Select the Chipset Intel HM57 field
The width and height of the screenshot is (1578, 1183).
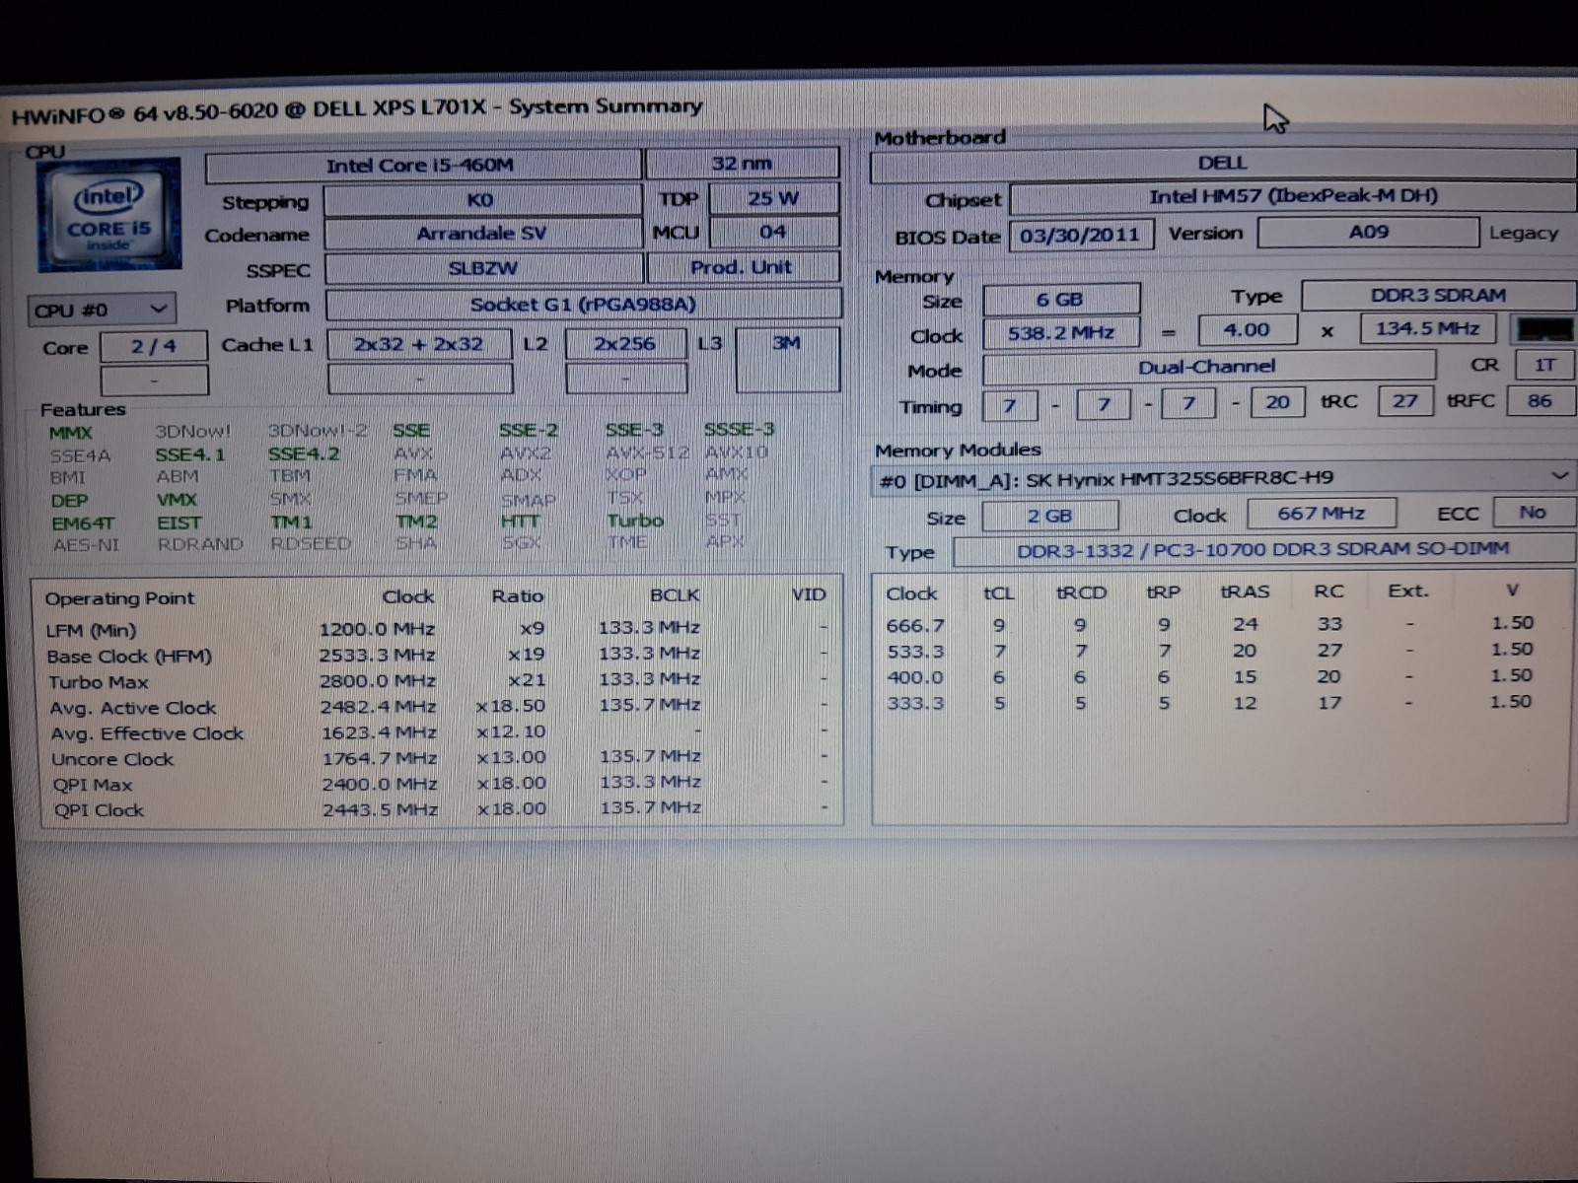coord(1293,196)
